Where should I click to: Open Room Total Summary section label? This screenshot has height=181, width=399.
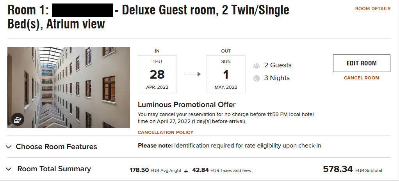54,169
